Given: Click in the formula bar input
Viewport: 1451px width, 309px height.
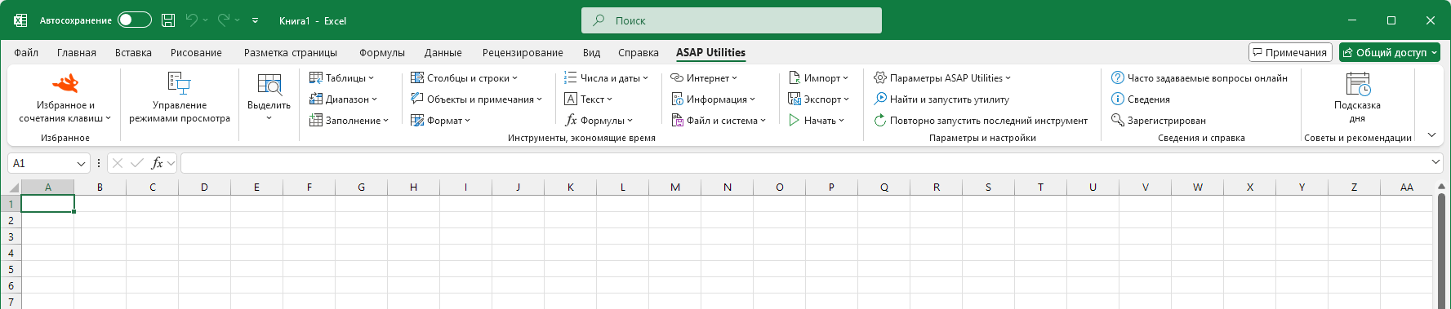Looking at the screenshot, I should coord(804,163).
